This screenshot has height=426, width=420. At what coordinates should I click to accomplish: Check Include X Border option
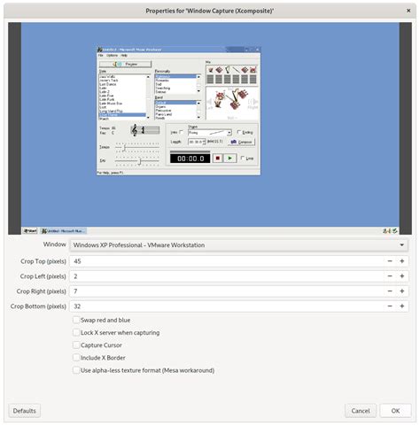[76, 358]
